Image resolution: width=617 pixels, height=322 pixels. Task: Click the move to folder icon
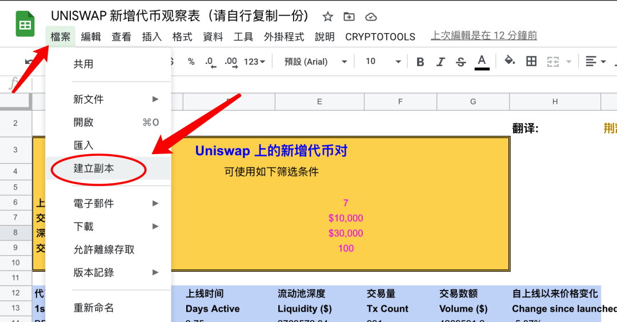coord(349,17)
